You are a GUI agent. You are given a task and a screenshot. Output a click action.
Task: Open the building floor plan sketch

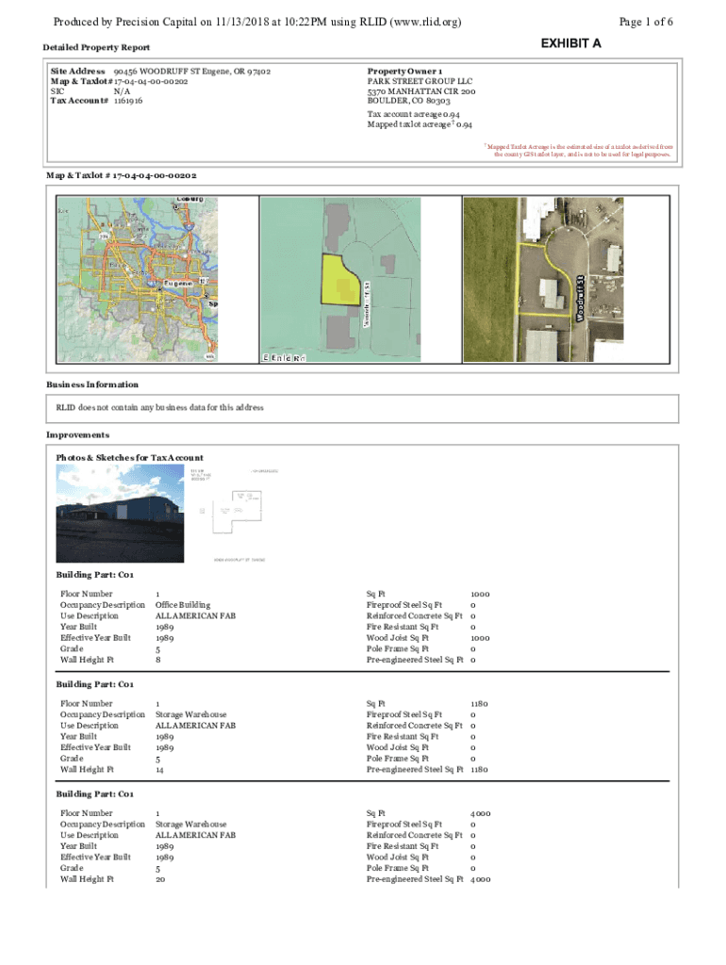pyautogui.click(x=232, y=514)
